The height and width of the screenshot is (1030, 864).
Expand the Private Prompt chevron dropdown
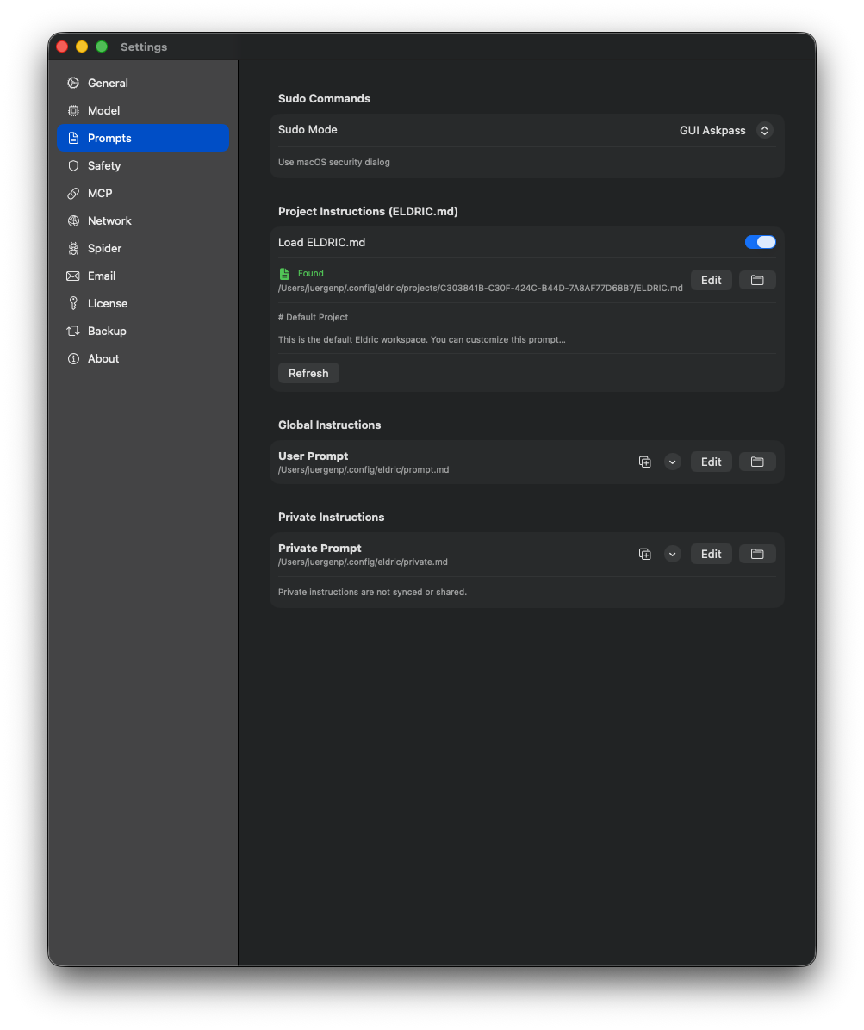tap(673, 554)
